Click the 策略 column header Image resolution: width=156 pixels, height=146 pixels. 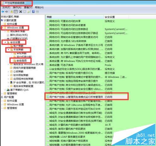pos(75,17)
